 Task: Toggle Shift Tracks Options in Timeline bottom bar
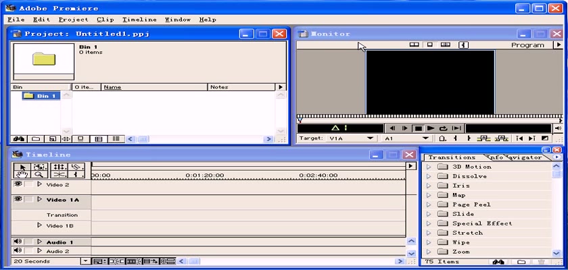click(x=151, y=261)
